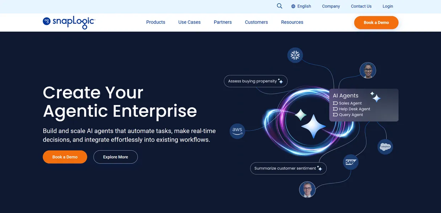Viewport: 441px width, 213px height.
Task: Click the SAP icon
Action: tap(350, 162)
